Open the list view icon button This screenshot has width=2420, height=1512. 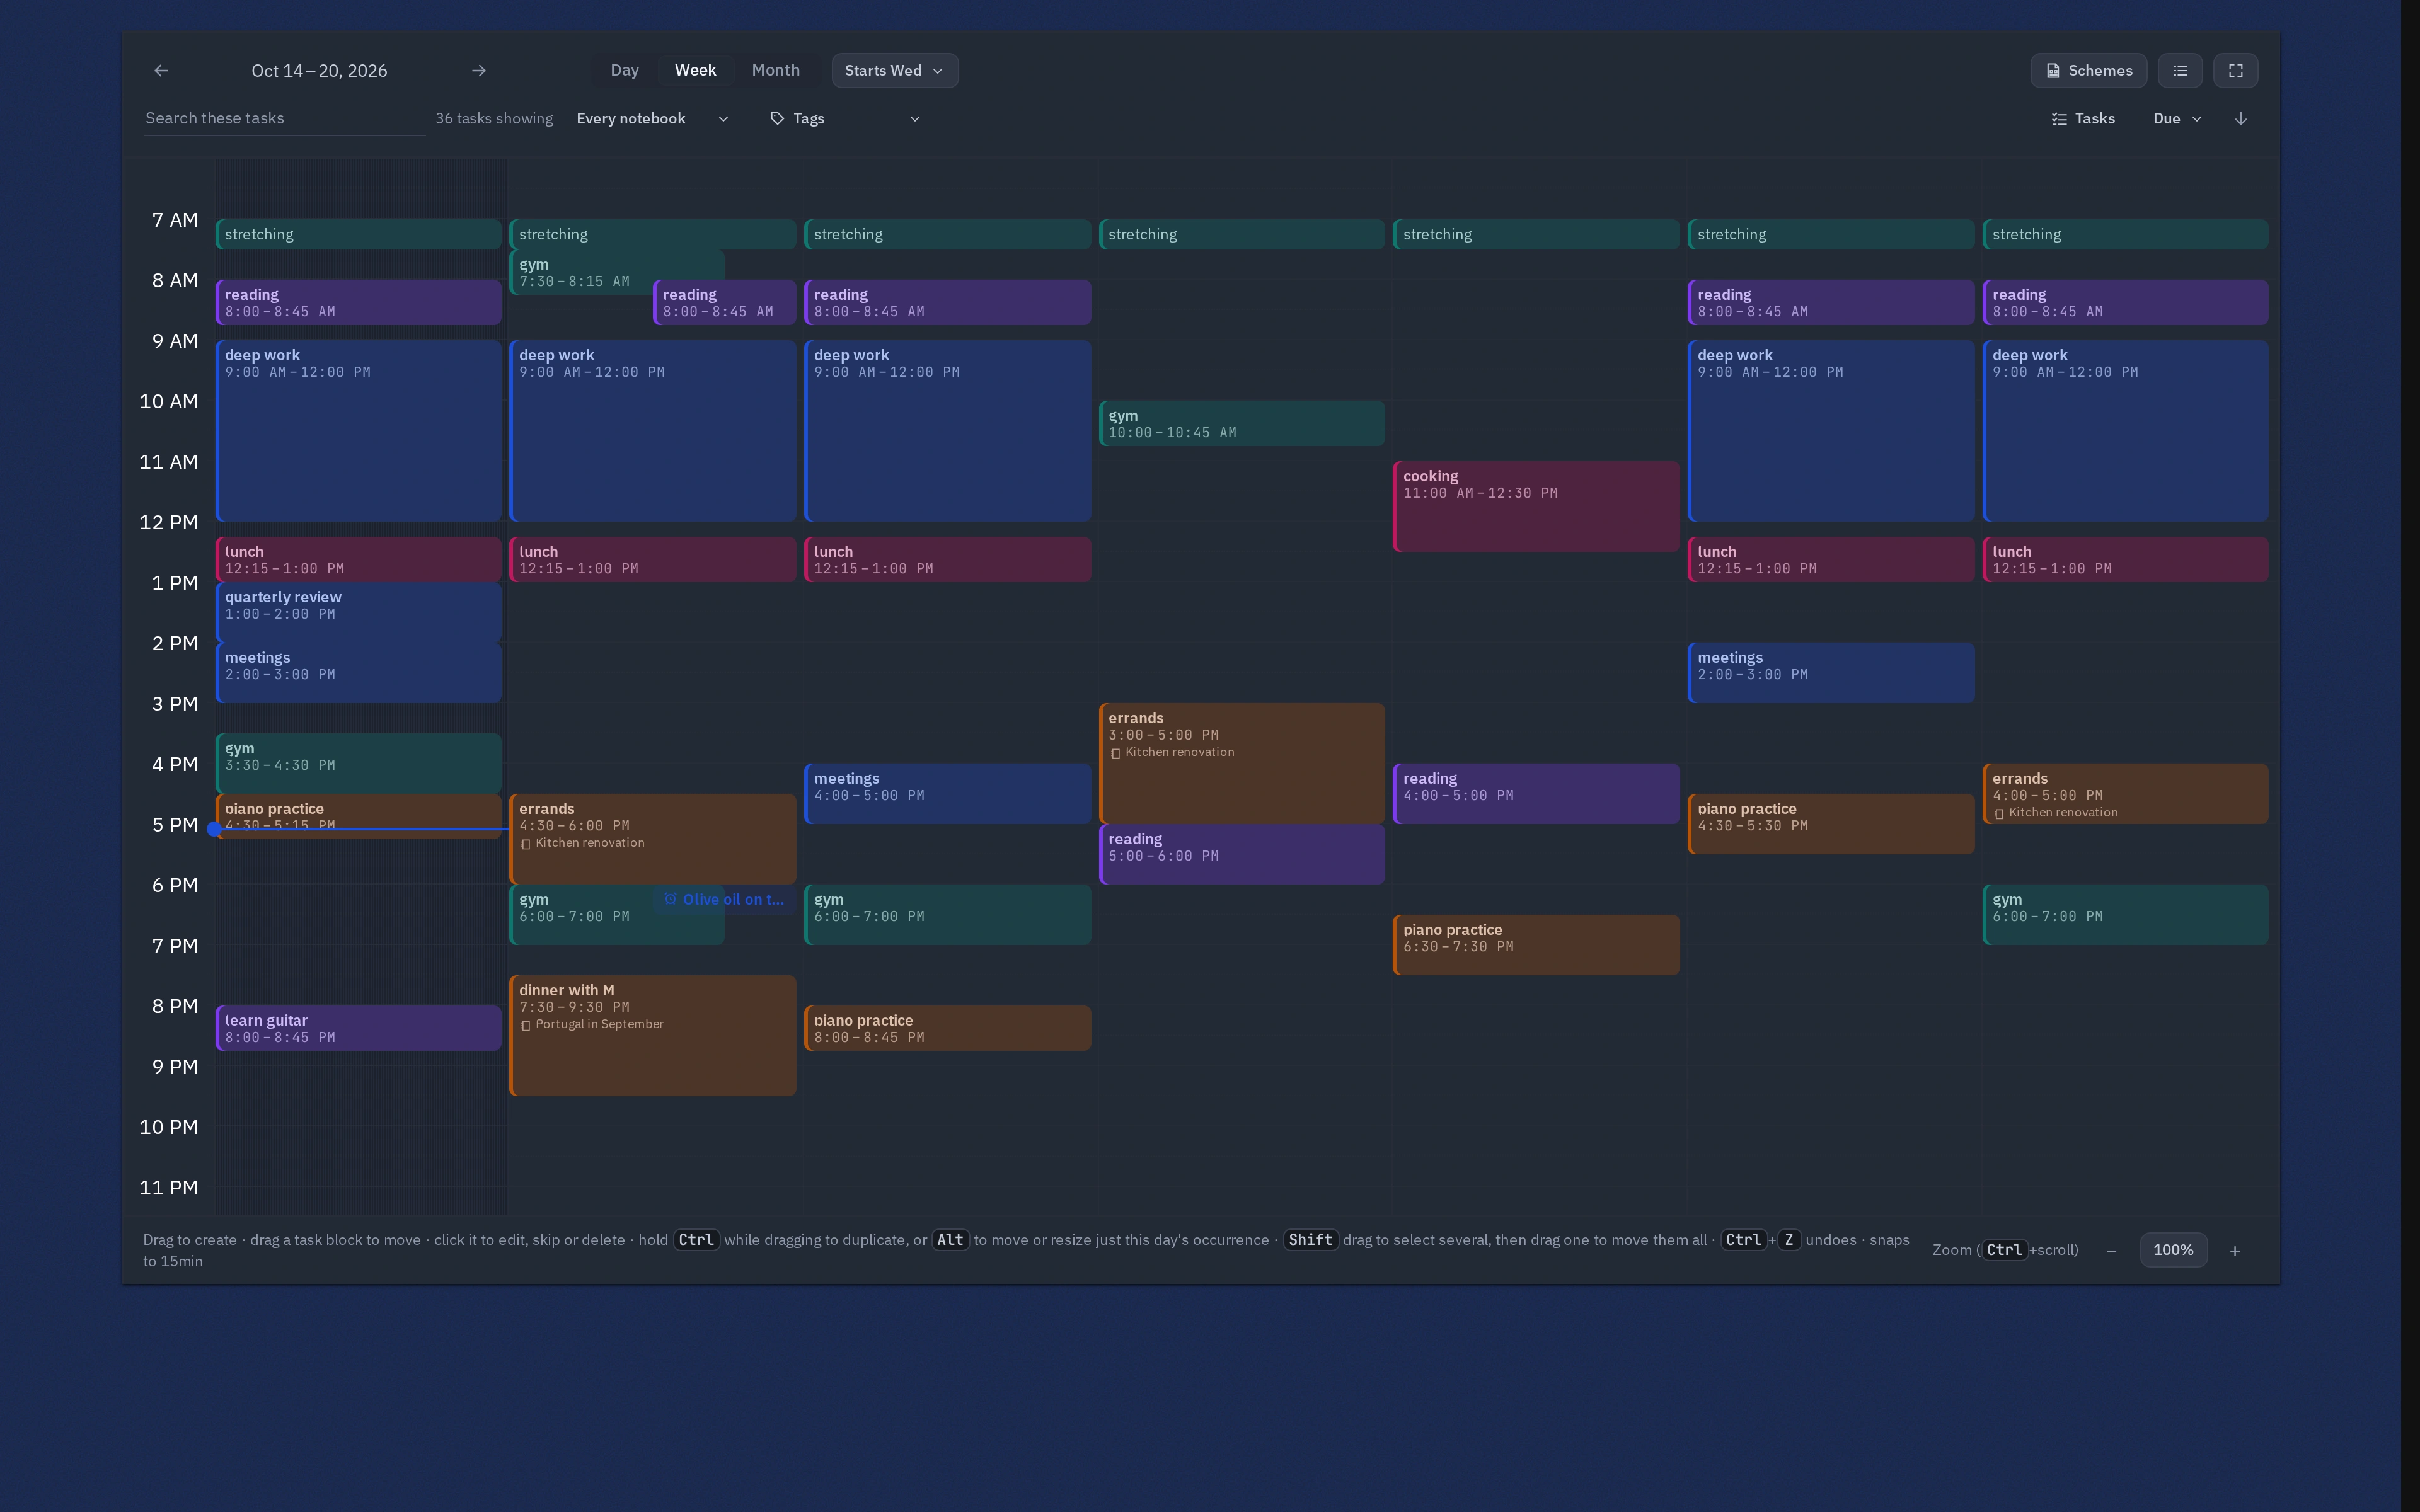(x=2180, y=70)
